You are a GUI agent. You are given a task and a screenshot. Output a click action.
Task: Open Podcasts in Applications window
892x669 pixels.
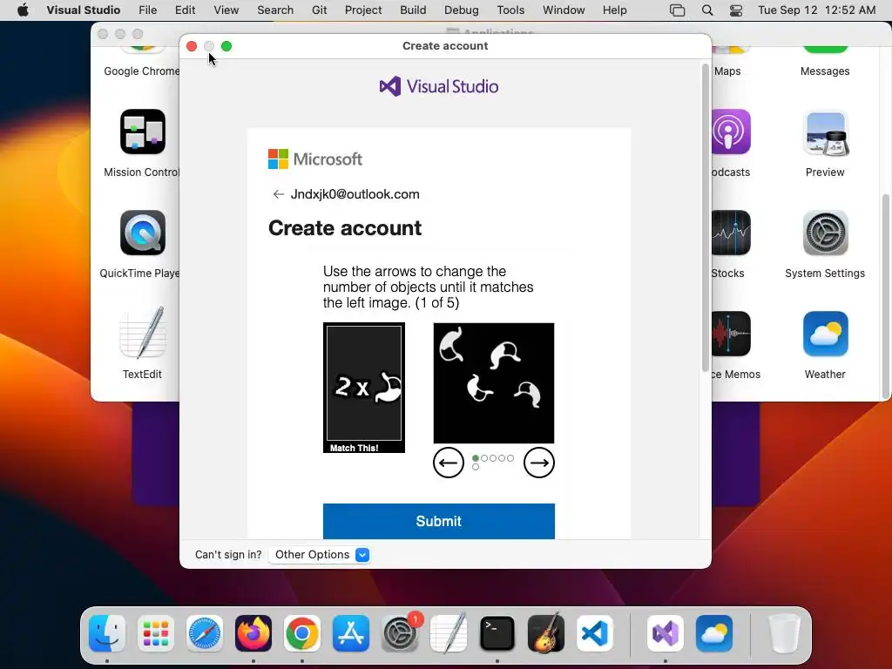tap(731, 132)
